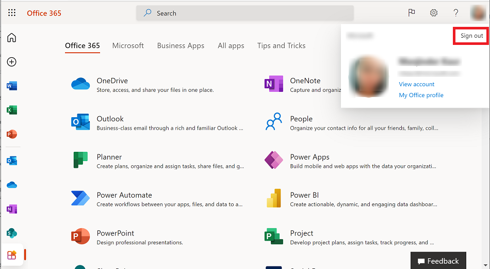Image resolution: width=490 pixels, height=269 pixels.
Task: Switch to Tips and Tricks tab
Action: [x=281, y=45]
